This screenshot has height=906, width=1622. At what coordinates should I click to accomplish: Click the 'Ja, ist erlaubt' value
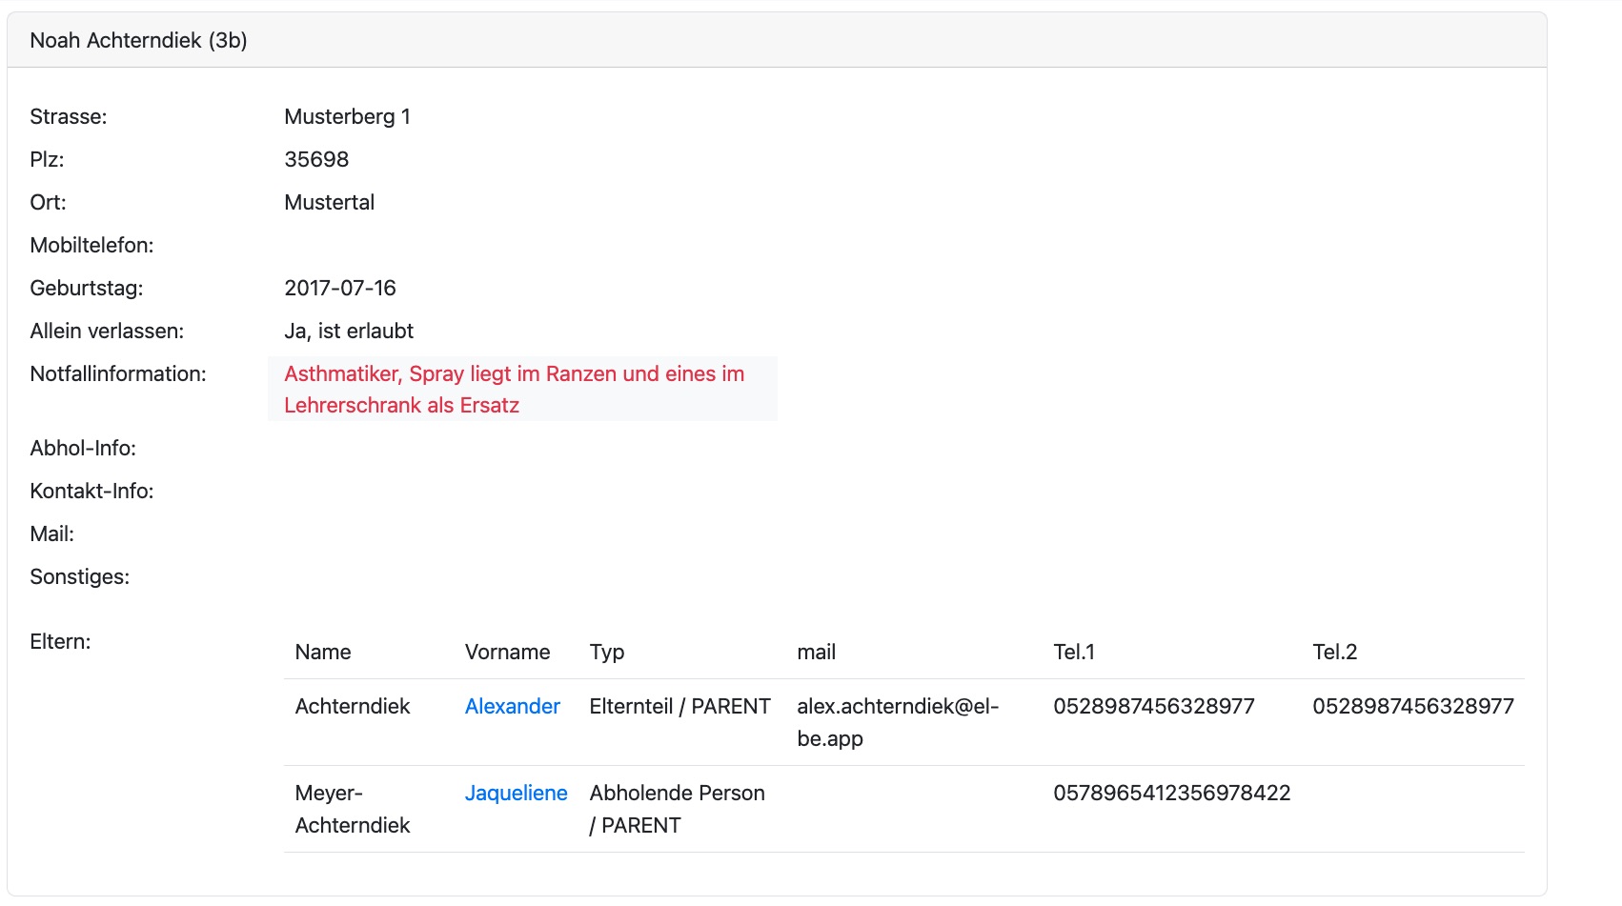tap(349, 331)
